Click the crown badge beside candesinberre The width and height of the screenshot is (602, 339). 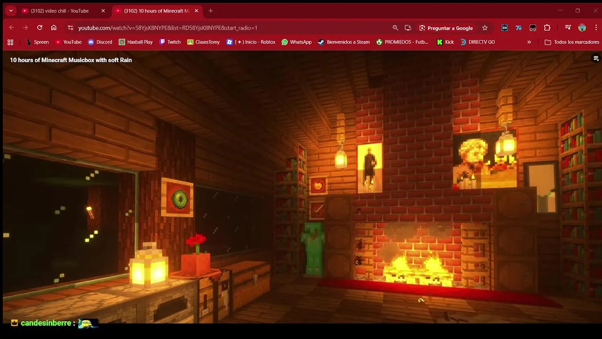pos(15,323)
